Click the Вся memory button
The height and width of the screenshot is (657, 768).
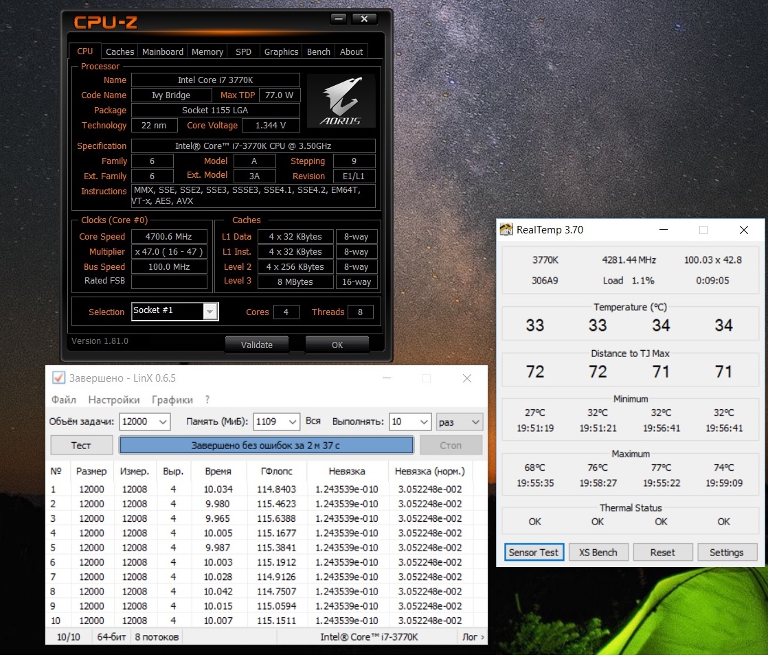coord(313,421)
